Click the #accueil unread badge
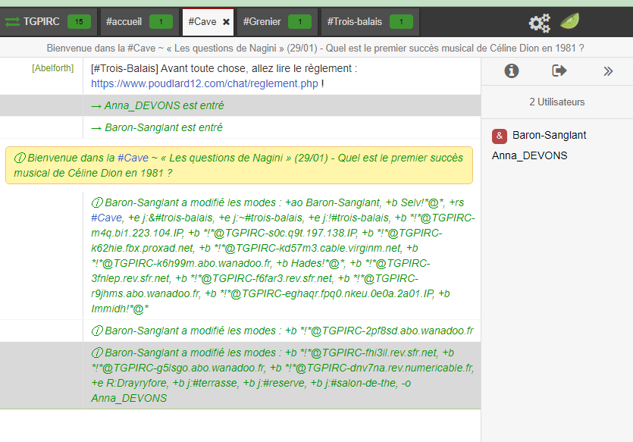Screen dimensions: 633x442 pyautogui.click(x=161, y=22)
